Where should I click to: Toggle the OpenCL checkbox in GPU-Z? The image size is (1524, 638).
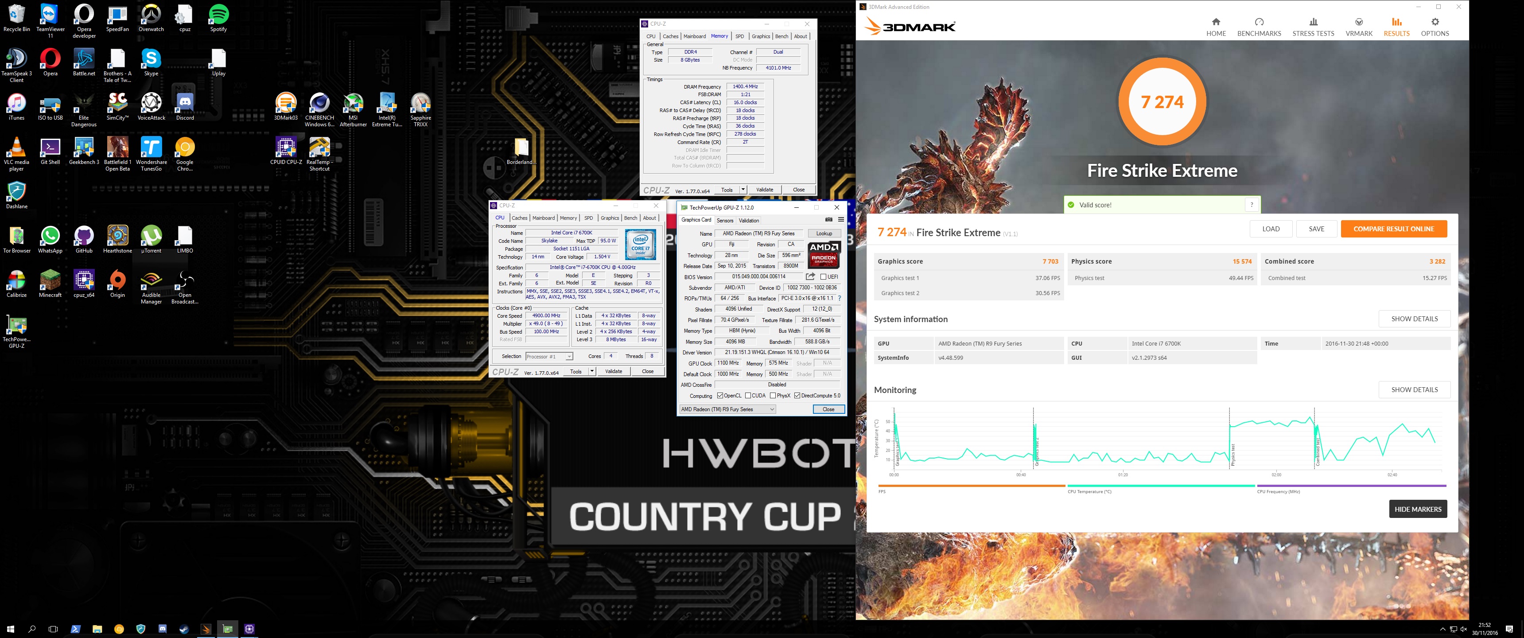[719, 395]
